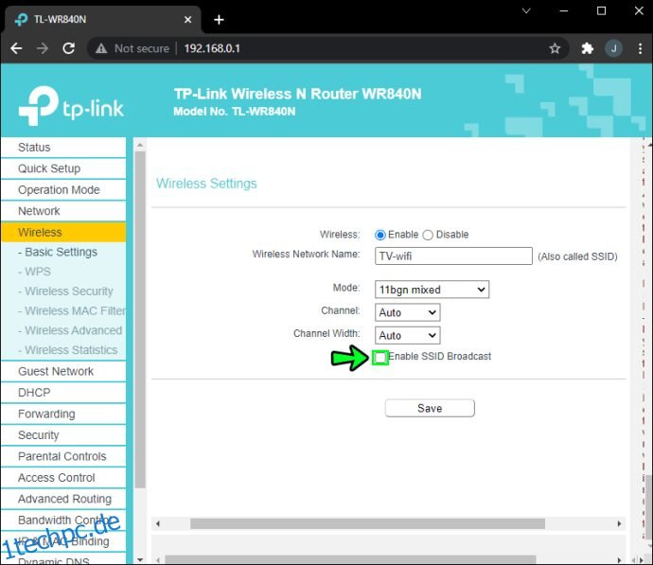
Task: Click the Not secure warning icon
Action: (101, 48)
